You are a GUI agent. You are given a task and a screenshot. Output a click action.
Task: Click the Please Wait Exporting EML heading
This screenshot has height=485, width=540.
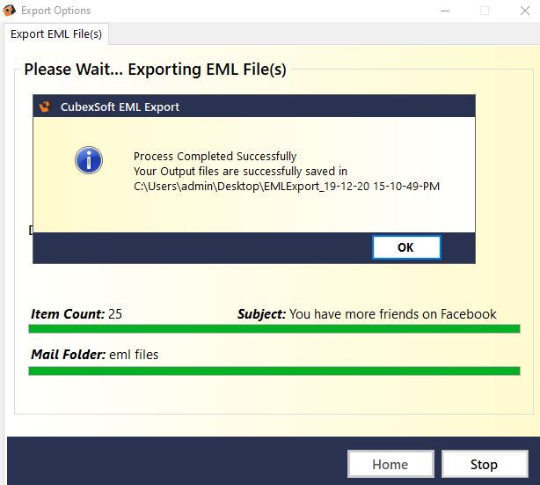tap(155, 70)
